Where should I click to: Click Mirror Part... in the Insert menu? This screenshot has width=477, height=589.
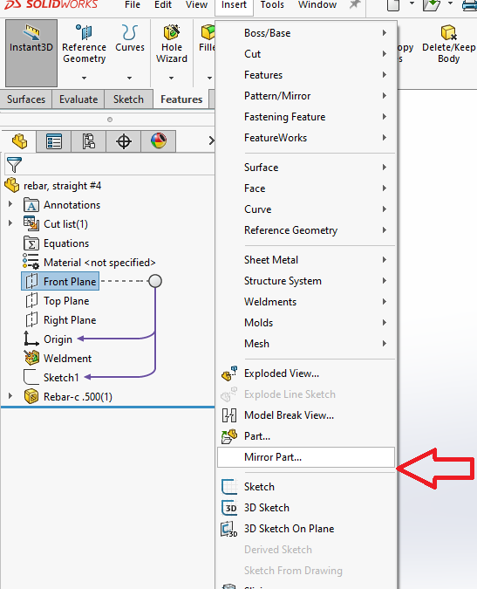point(306,457)
